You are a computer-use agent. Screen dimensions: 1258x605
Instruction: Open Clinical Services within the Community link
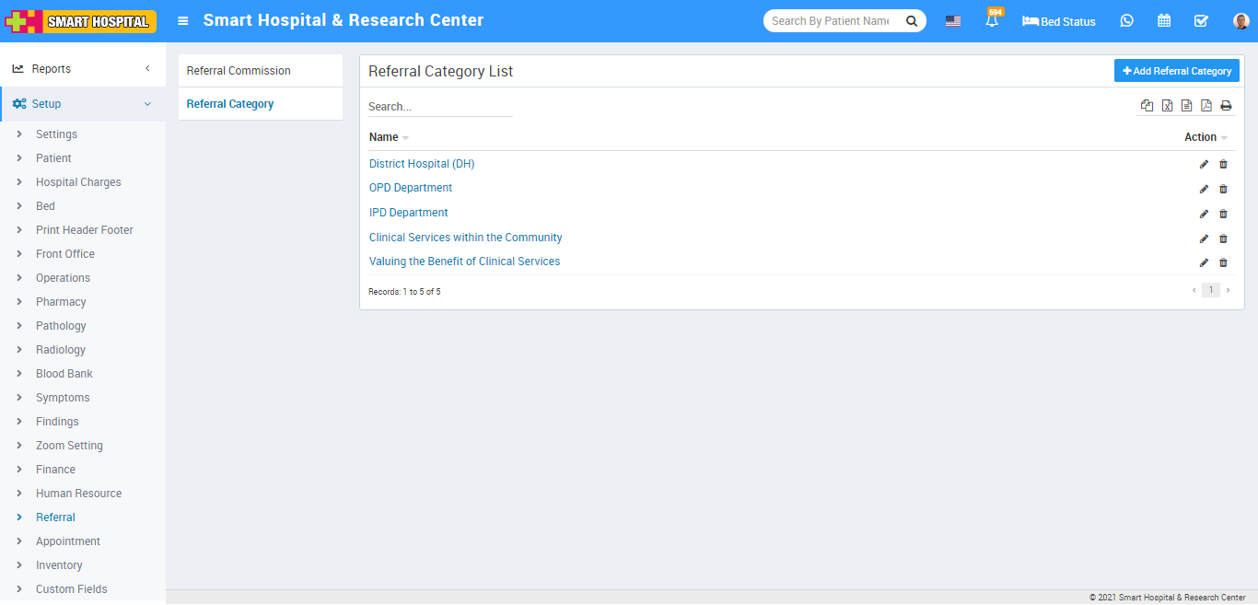tap(465, 238)
